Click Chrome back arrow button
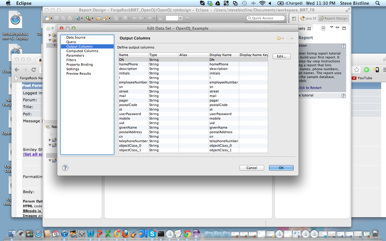 click(x=17, y=70)
